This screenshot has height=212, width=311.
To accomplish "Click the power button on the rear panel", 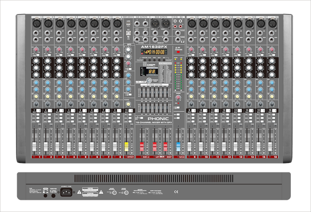I will [45, 196].
